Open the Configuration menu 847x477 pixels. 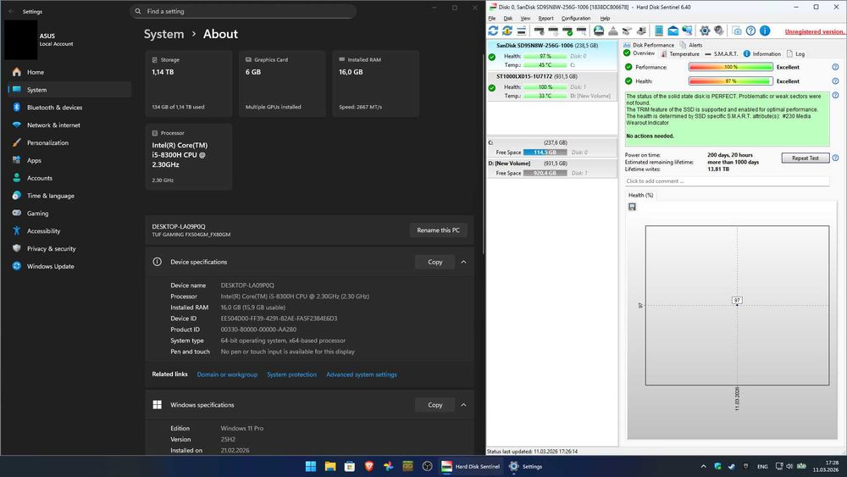[576, 19]
